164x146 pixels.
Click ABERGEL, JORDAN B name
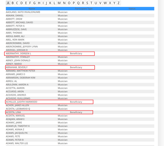pos(17,50)
